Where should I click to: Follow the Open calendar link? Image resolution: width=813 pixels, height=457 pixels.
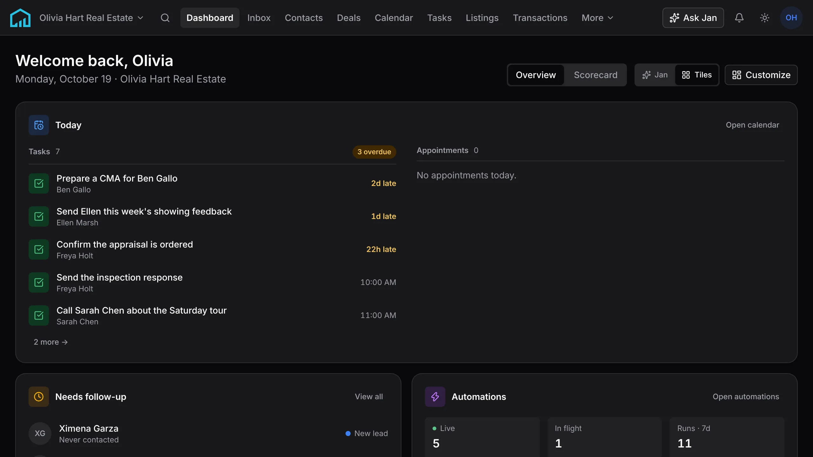pyautogui.click(x=752, y=125)
